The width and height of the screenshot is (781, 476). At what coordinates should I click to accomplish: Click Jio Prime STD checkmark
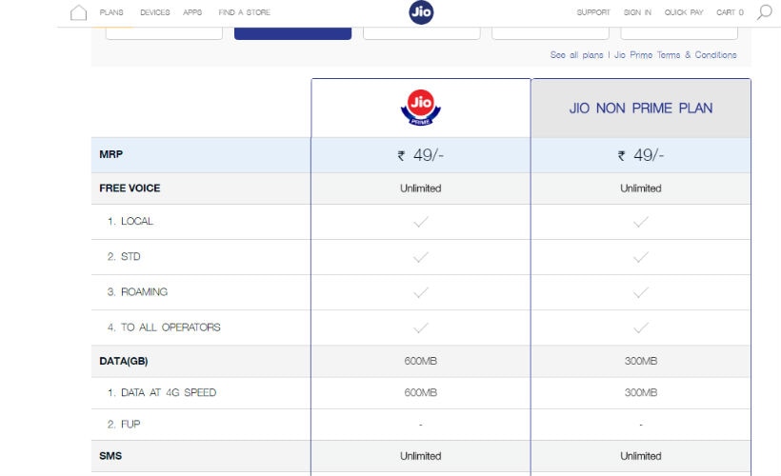point(421,257)
